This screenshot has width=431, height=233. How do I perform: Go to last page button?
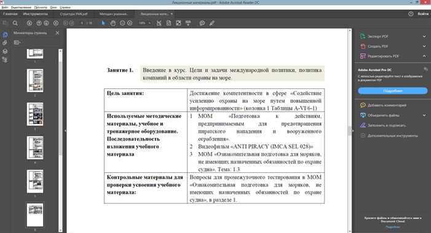(x=56, y=23)
